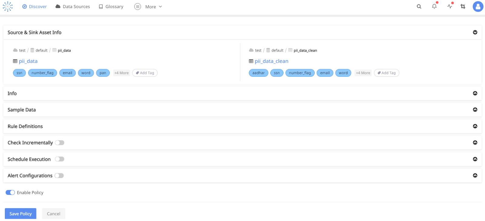Toggle the Alert Configurations switch
Image resolution: width=485 pixels, height=221 pixels.
(x=59, y=176)
